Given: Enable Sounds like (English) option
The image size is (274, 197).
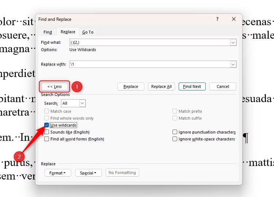Looking at the screenshot, I should pyautogui.click(x=46, y=132).
